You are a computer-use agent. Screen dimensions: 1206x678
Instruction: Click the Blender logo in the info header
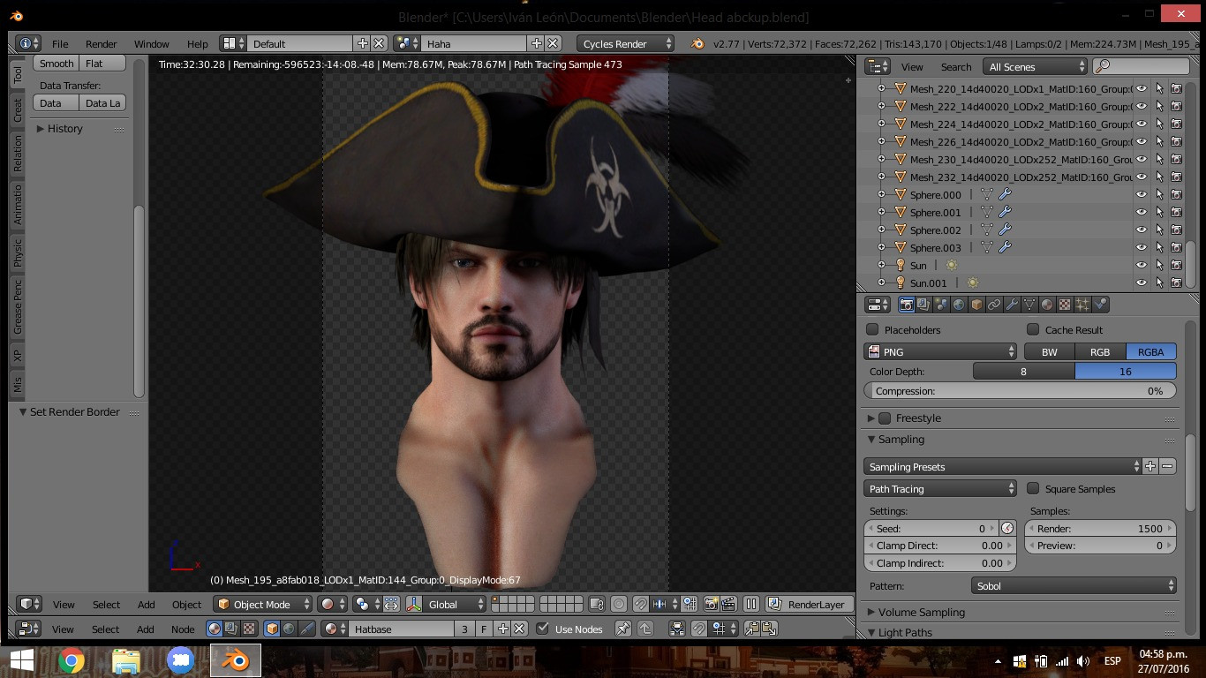pos(697,43)
